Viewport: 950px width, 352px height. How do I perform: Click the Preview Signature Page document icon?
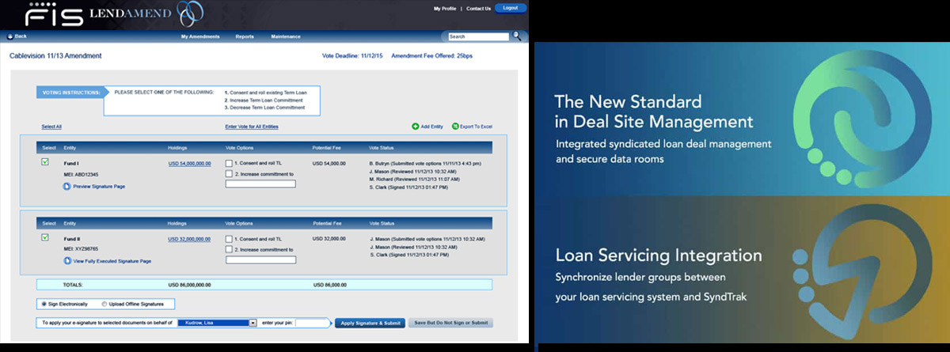[x=66, y=187]
